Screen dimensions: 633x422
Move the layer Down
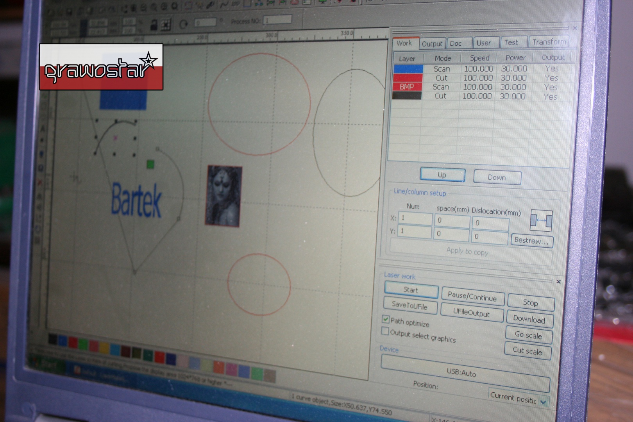point(497,177)
